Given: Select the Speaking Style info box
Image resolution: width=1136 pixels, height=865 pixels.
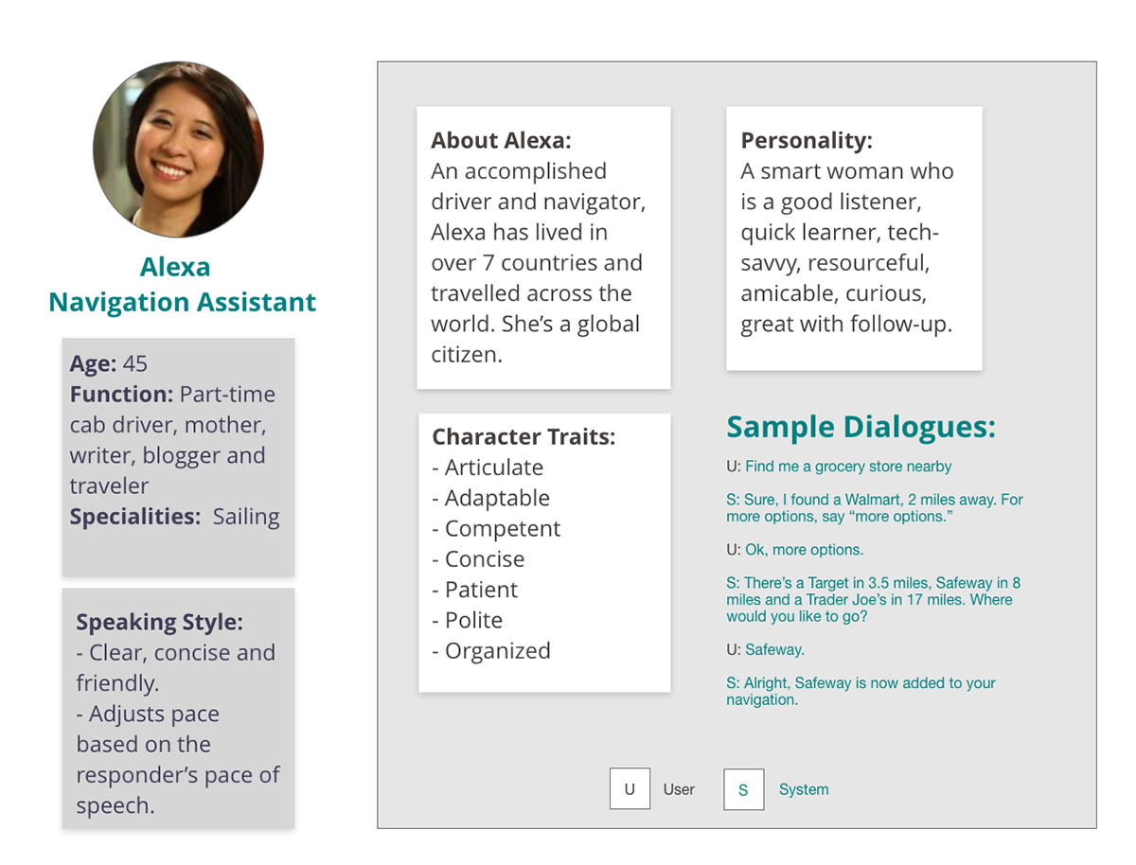Looking at the screenshot, I should click(x=178, y=708).
